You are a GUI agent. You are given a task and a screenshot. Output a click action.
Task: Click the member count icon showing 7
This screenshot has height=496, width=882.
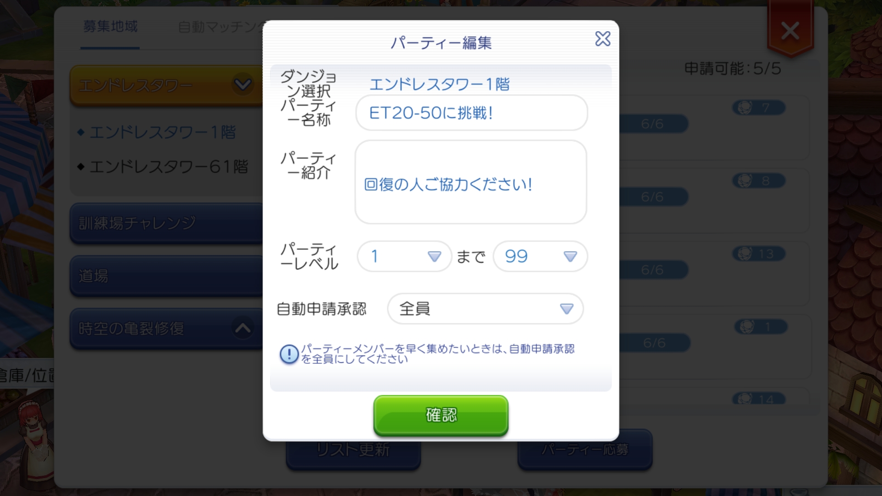758,108
